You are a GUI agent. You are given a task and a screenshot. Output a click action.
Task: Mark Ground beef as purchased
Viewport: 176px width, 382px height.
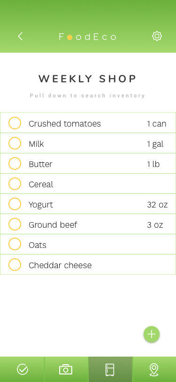pos(15,224)
